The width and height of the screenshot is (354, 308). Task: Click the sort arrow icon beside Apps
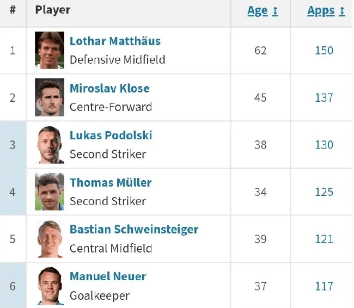pyautogui.click(x=342, y=11)
